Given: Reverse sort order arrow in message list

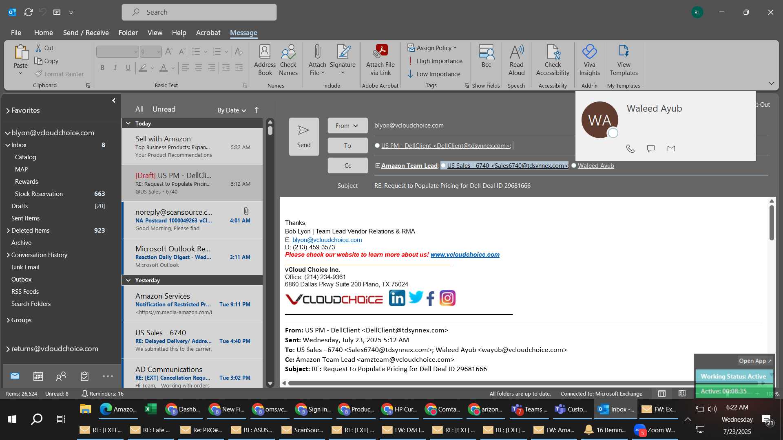Looking at the screenshot, I should 257,110.
